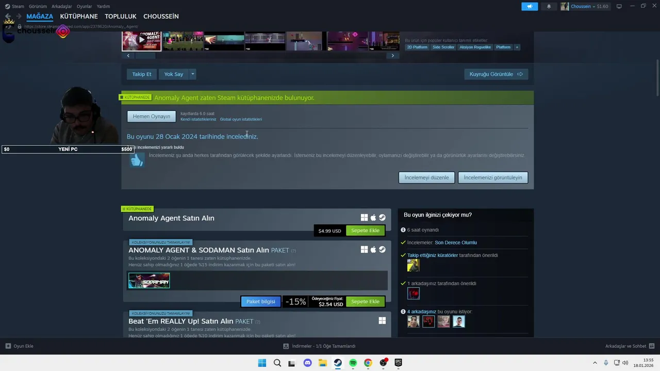The height and width of the screenshot is (371, 660).
Task: Switch to the TOPLULUK tab
Action: click(x=121, y=16)
